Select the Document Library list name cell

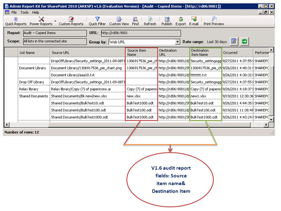34,68
